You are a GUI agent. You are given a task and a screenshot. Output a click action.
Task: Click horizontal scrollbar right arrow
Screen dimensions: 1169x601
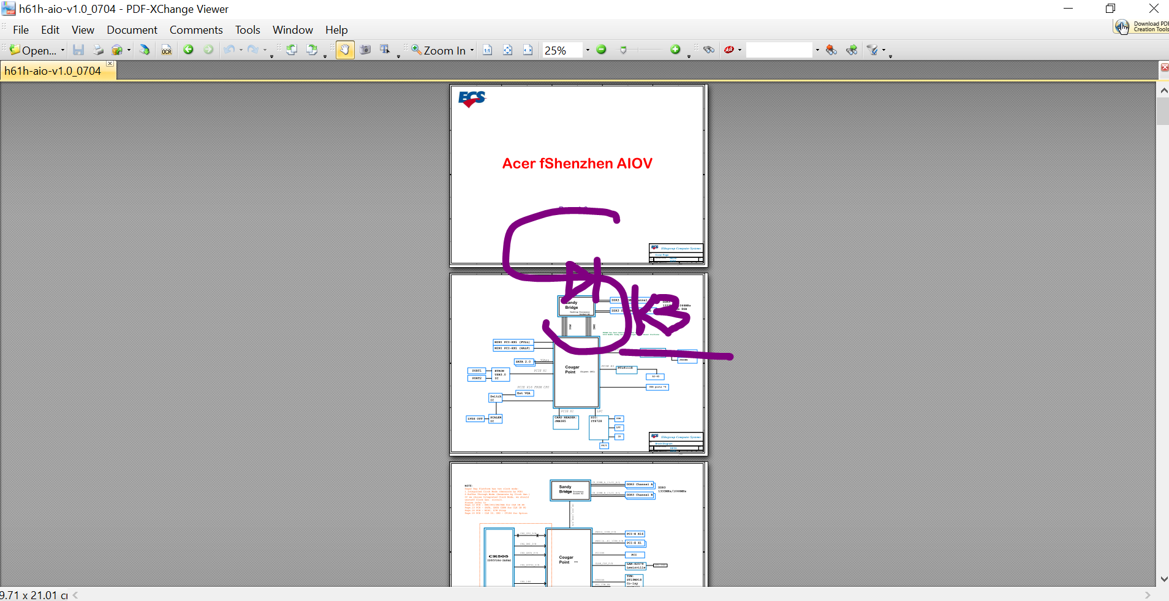click(x=1148, y=595)
